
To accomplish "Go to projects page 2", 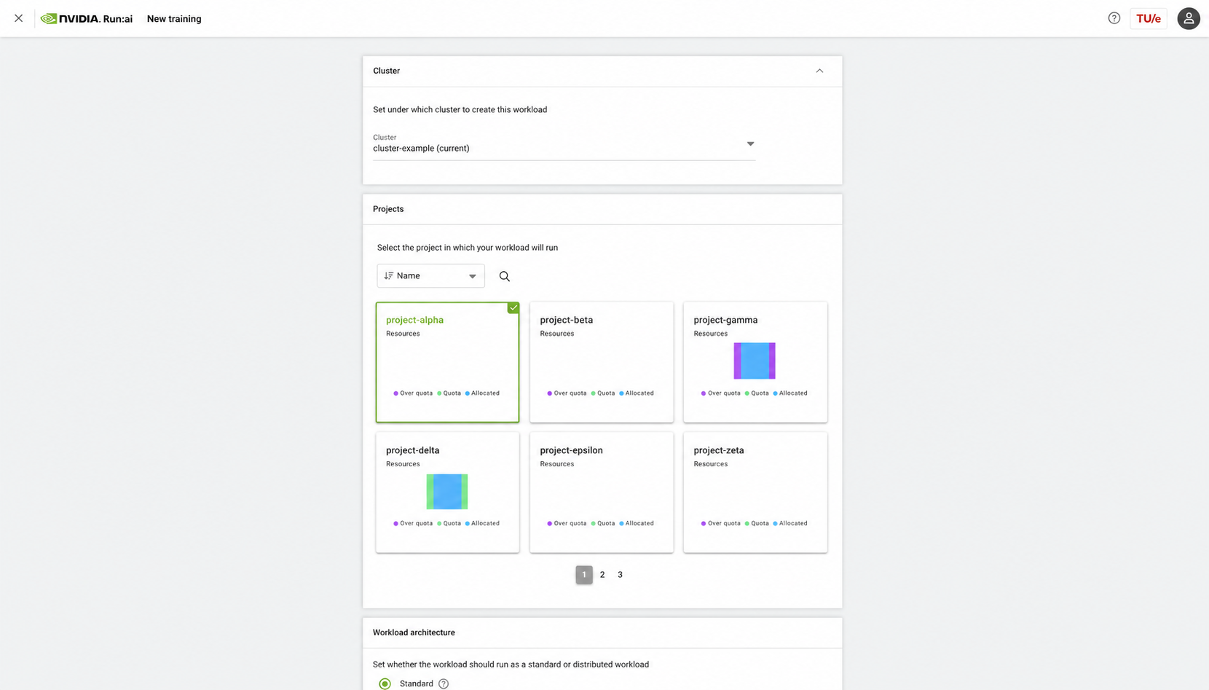I will [x=602, y=574].
